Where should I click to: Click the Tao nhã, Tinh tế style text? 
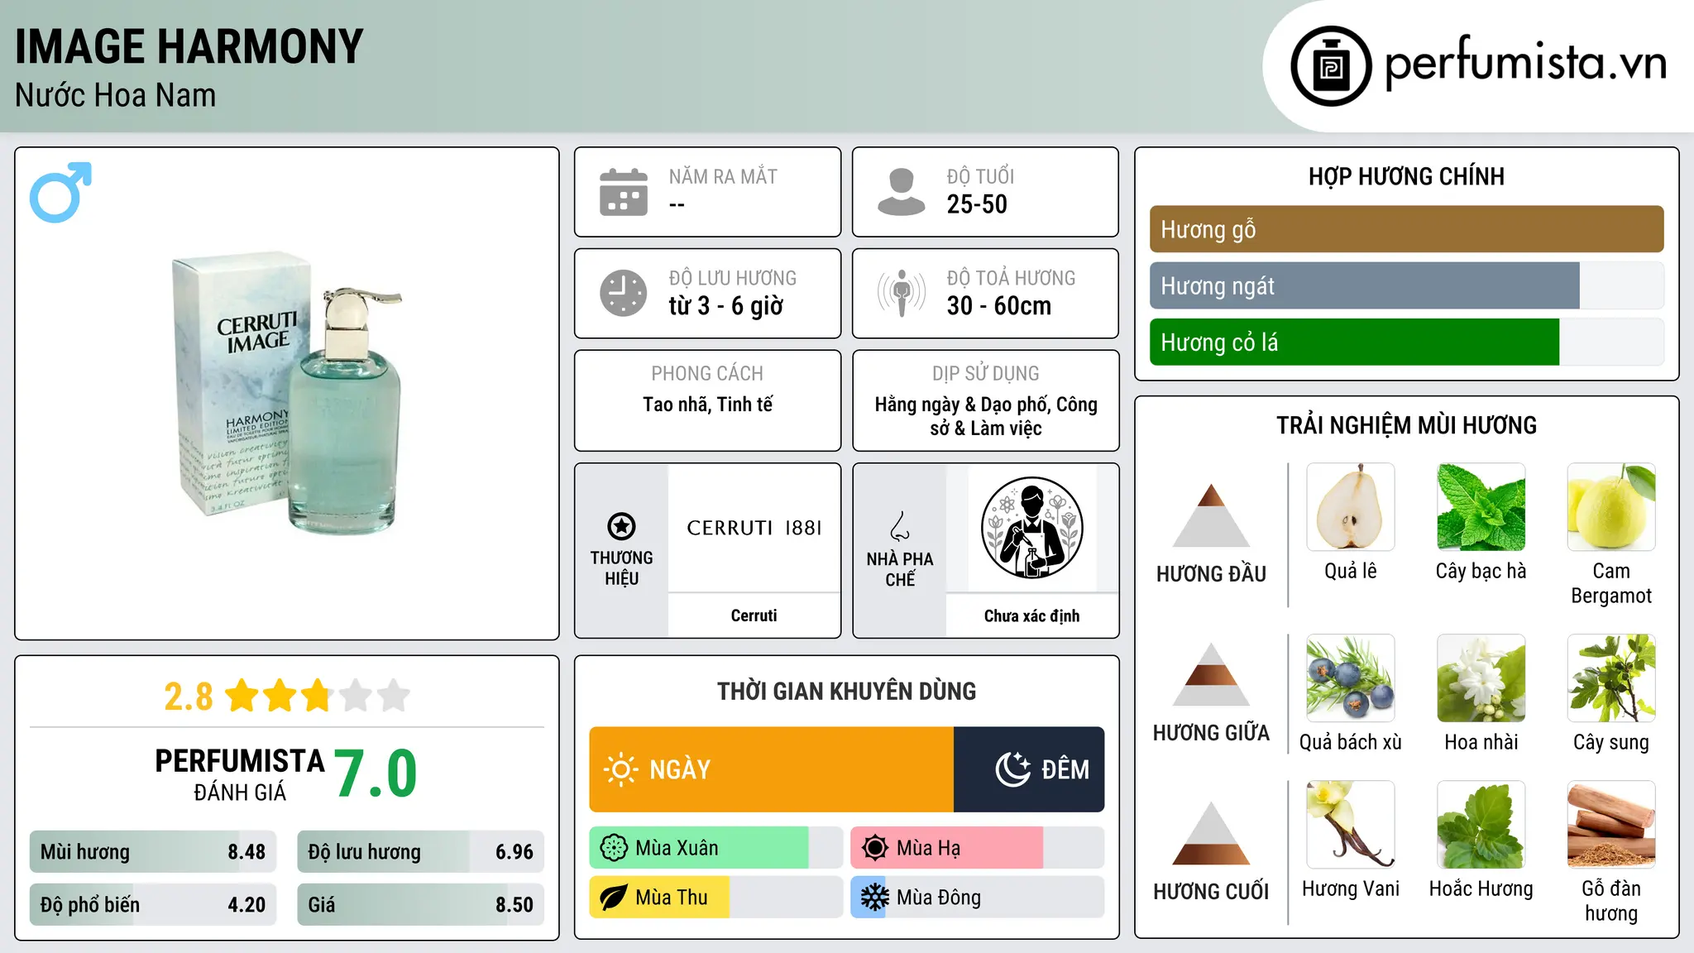tap(707, 405)
